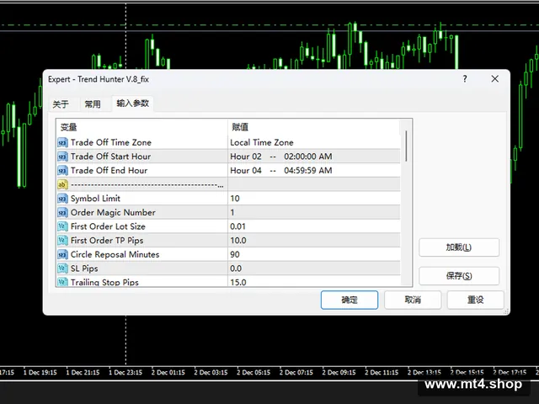Select the 'First Order Lot Size' variable name
The image size is (539, 404).
(x=108, y=226)
